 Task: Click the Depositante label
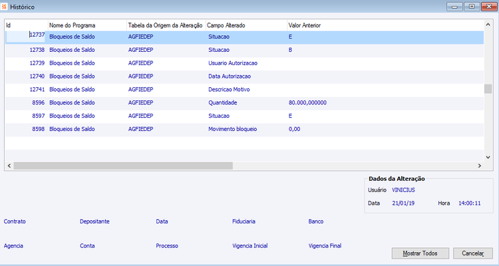tap(94, 221)
